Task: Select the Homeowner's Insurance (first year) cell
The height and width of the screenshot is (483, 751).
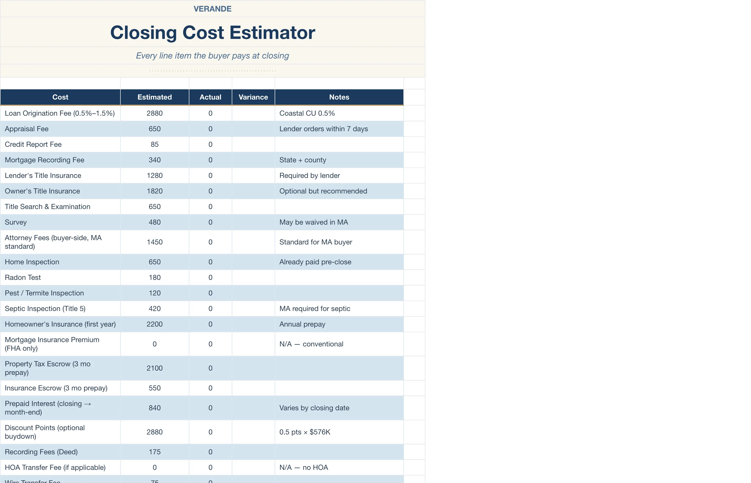Action: (60, 324)
